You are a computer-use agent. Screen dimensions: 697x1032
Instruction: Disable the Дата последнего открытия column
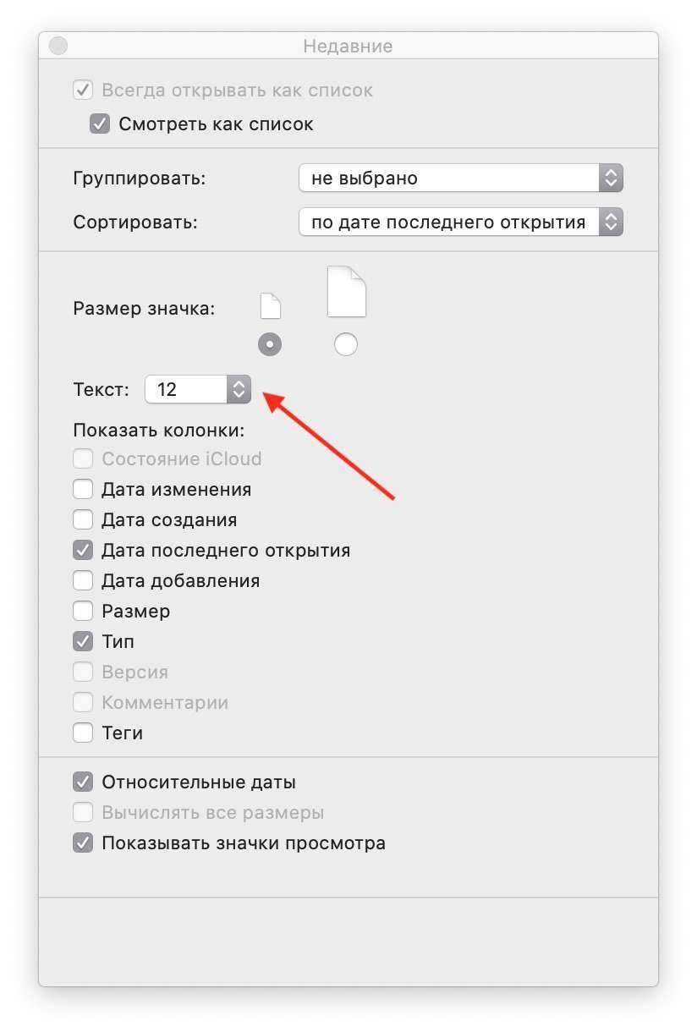[83, 551]
